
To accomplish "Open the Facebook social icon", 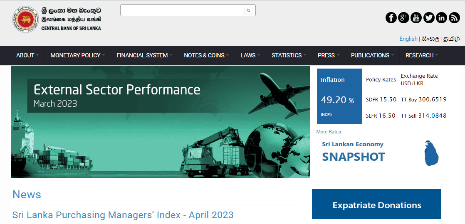I will pos(391,17).
